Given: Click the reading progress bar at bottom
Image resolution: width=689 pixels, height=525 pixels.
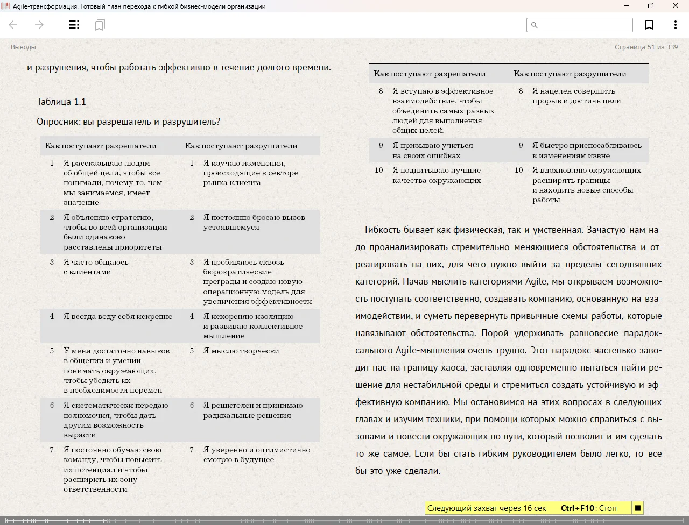Looking at the screenshot, I should (x=344, y=520).
